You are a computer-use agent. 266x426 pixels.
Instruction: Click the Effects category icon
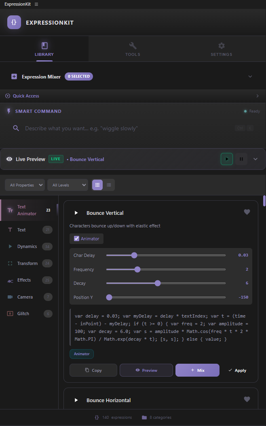[x=10, y=281]
